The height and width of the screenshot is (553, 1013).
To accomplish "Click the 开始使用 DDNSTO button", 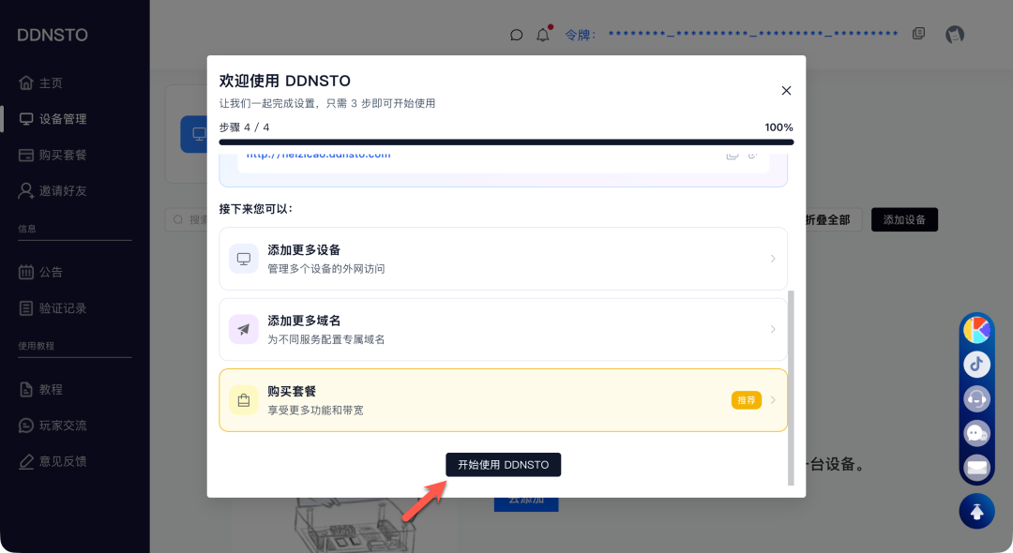I will pos(503,465).
